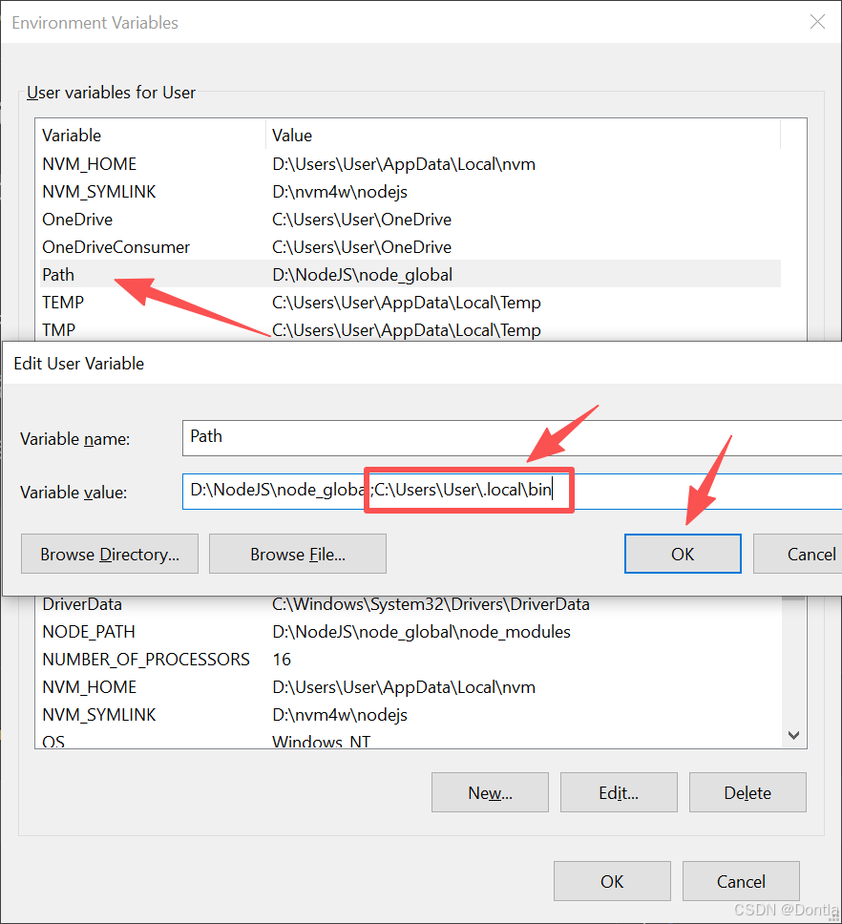This screenshot has height=924, width=842.
Task: Click the value 16 cell
Action: tap(282, 660)
